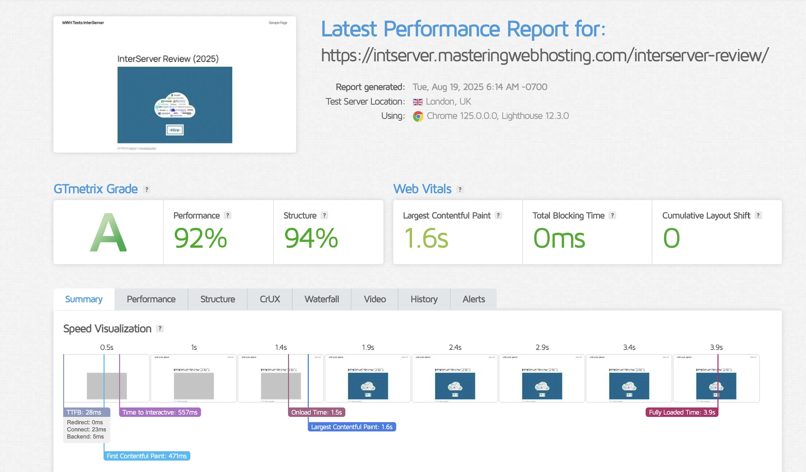The height and width of the screenshot is (472, 806).
Task: Click Total Blocking Time help icon
Action: point(612,215)
